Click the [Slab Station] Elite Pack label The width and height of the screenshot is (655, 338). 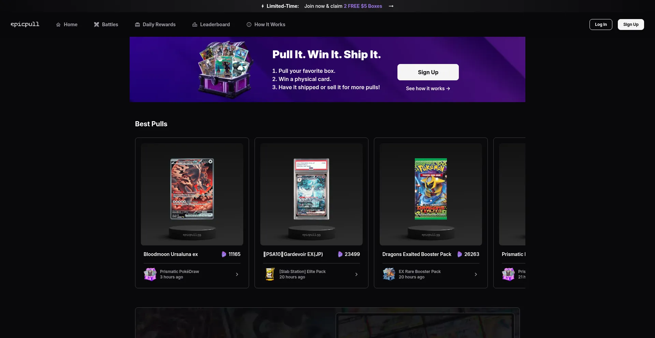click(x=303, y=272)
